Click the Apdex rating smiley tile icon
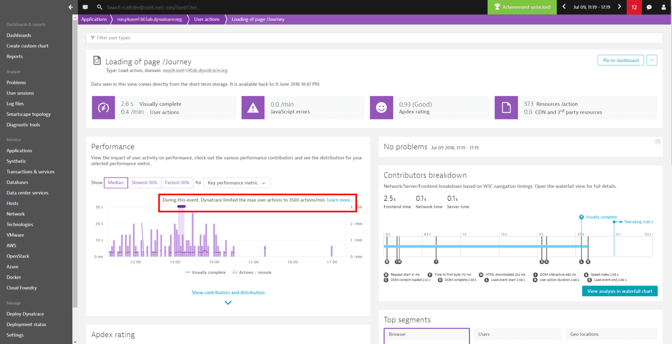This screenshot has height=344, width=672. tap(381, 108)
